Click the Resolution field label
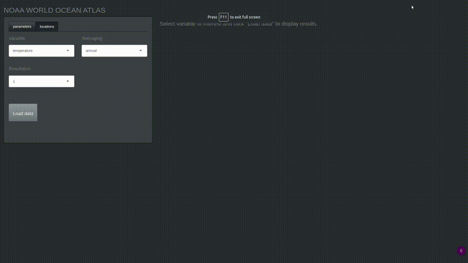 [x=19, y=69]
